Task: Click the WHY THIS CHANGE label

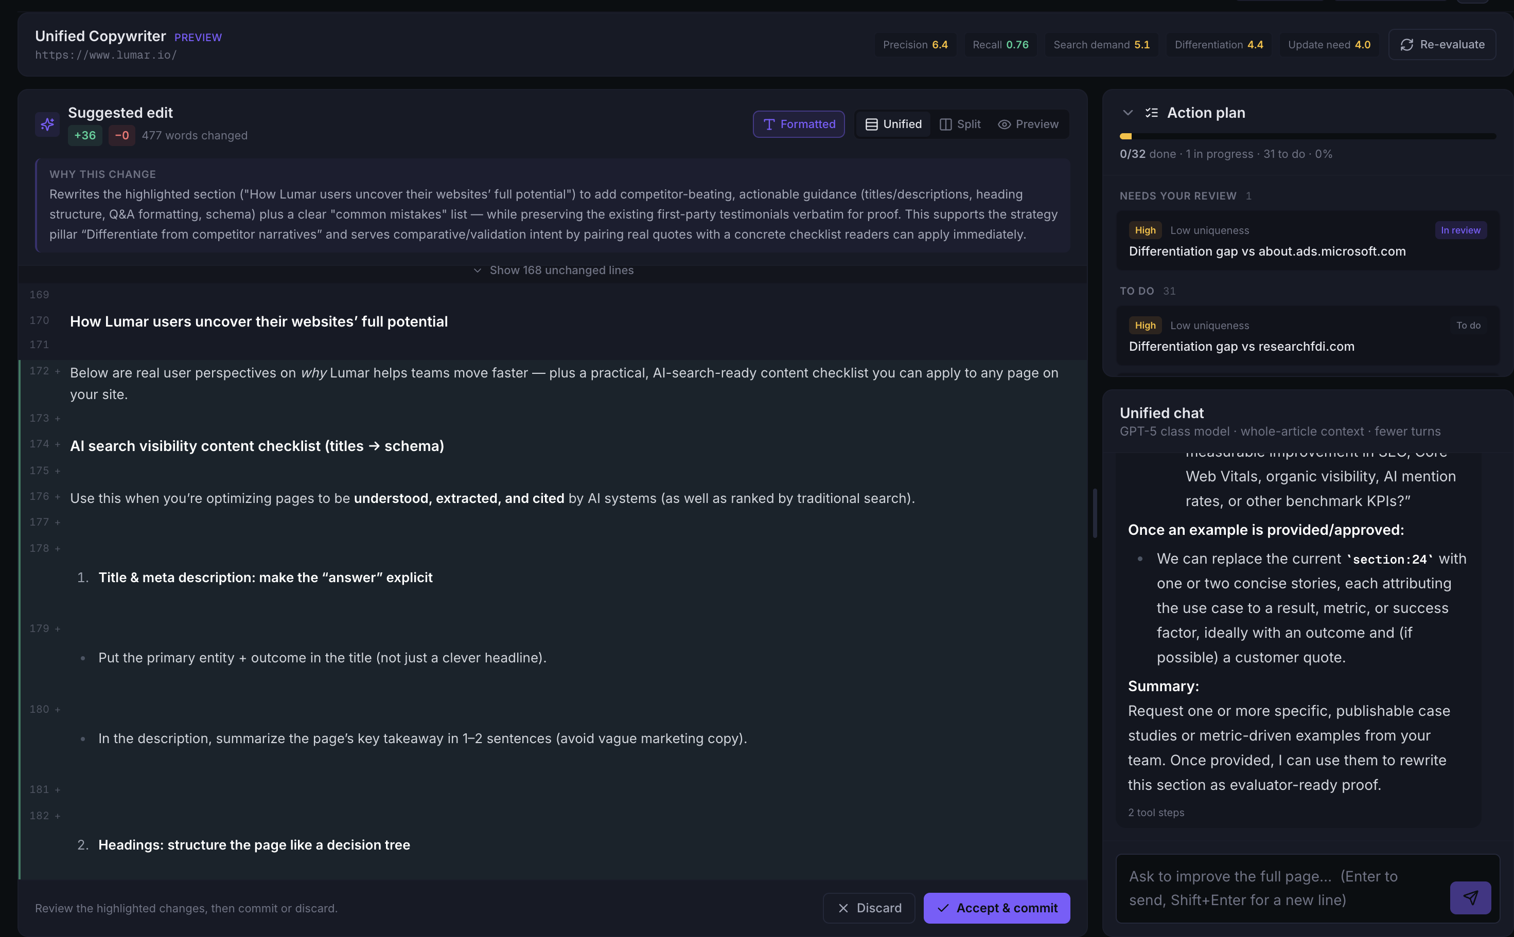Action: pos(102,175)
